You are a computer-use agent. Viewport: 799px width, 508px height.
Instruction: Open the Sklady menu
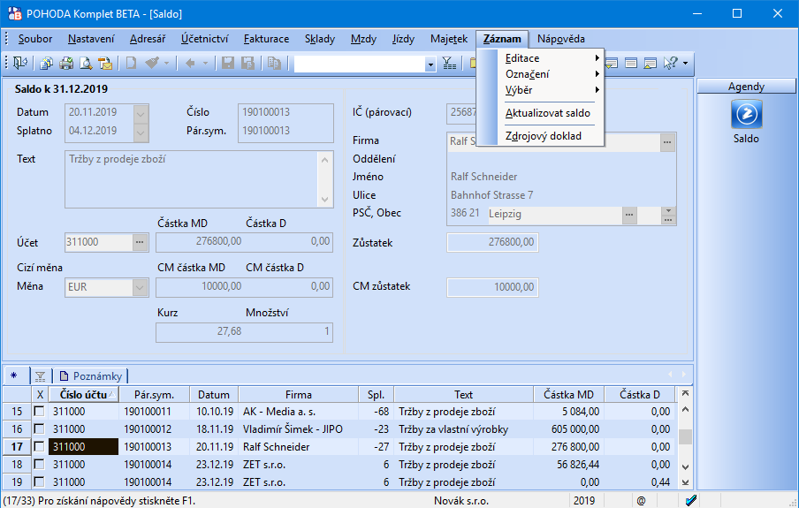point(319,39)
